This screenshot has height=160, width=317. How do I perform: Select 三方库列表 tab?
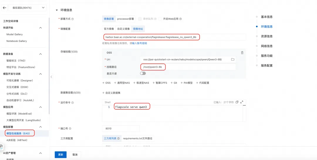pos(112,138)
